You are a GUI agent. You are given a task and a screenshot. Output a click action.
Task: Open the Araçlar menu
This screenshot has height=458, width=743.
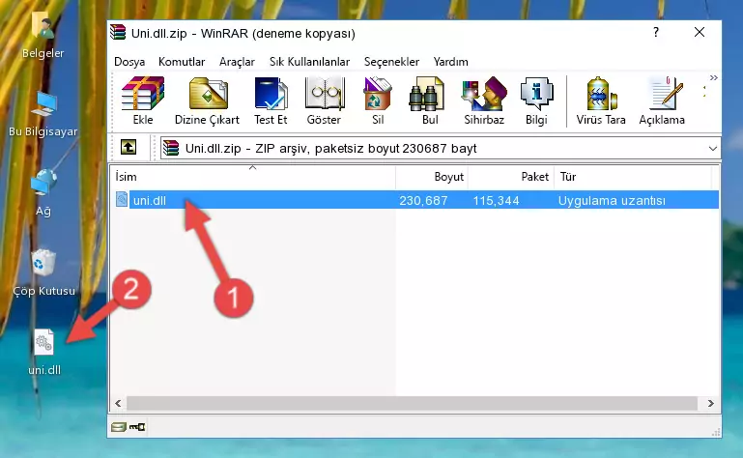coord(237,62)
